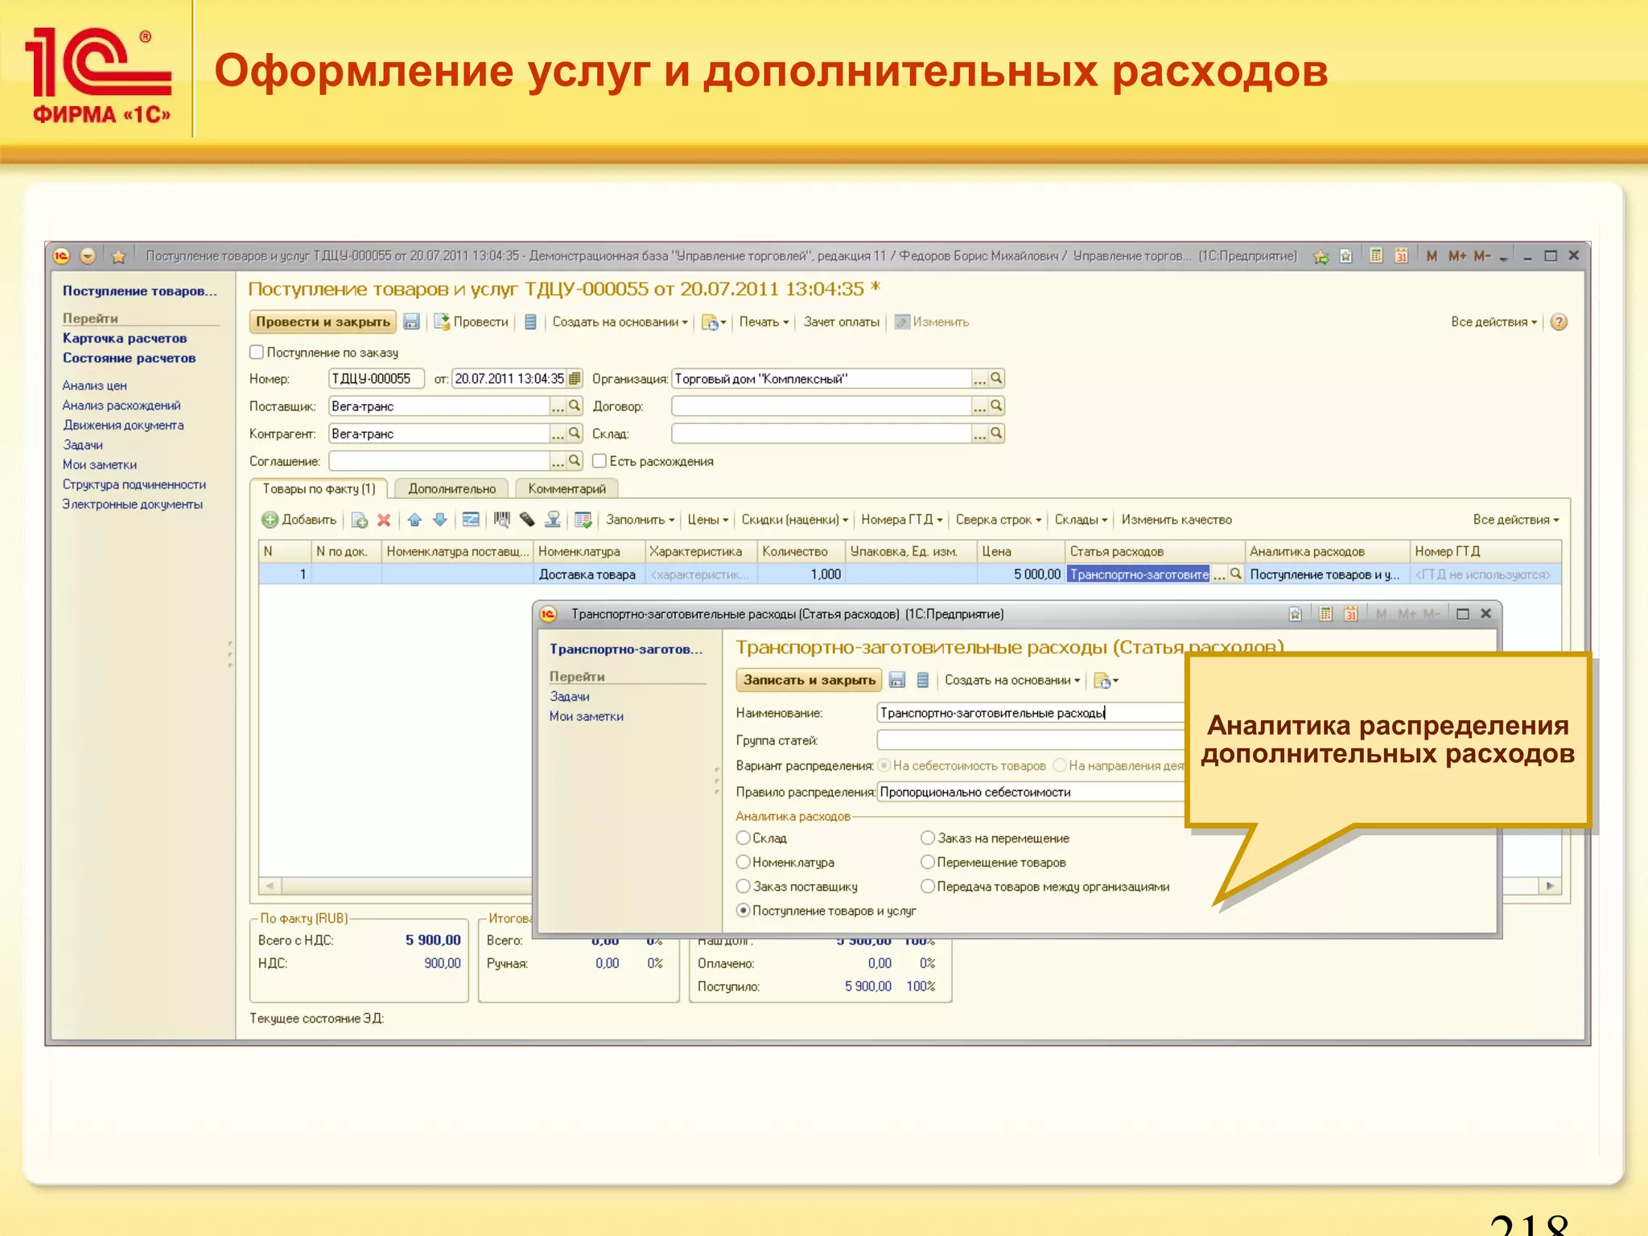This screenshot has width=1648, height=1236.
Task: Expand the Склады dropdown
Action: pyautogui.click(x=1081, y=520)
